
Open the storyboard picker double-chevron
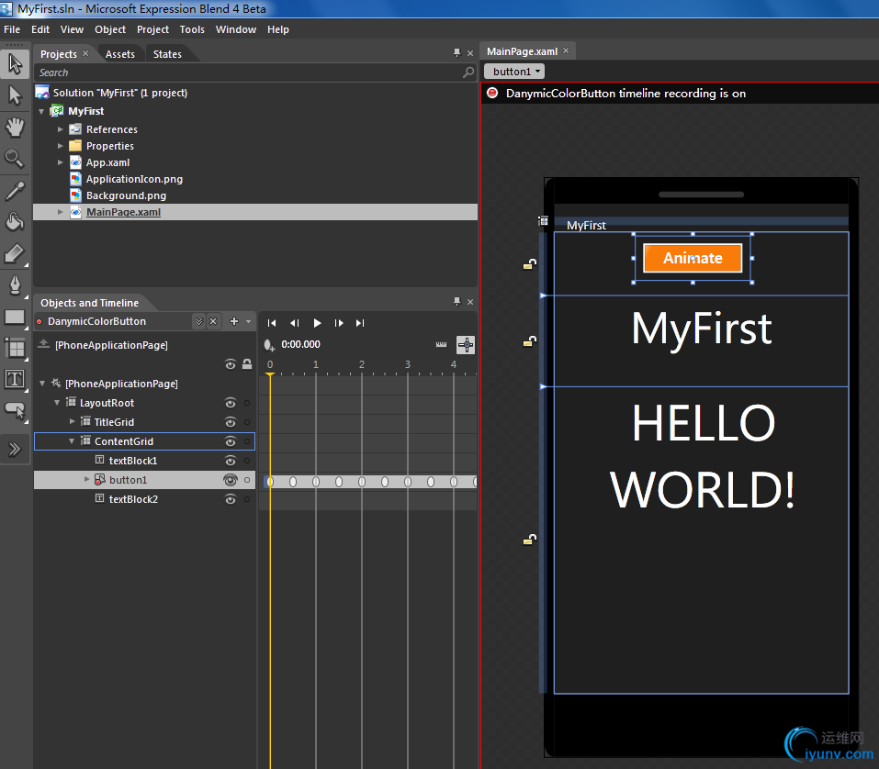click(198, 321)
